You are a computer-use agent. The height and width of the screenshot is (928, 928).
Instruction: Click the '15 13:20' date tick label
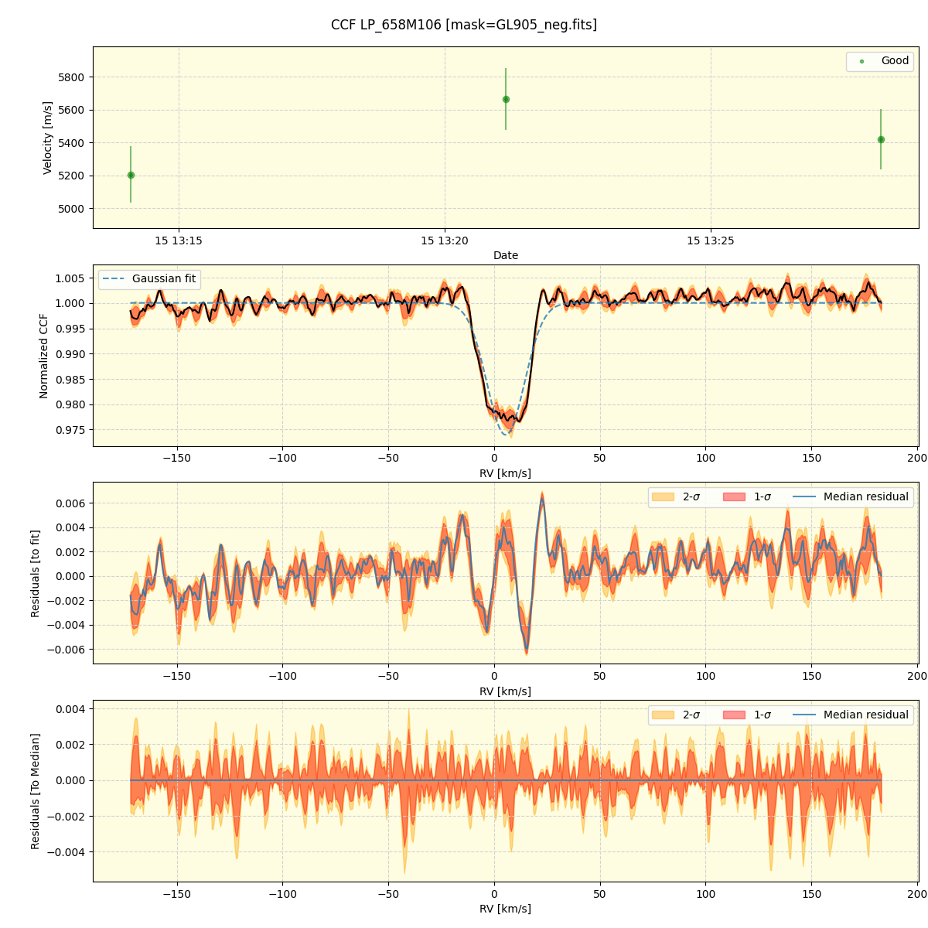[x=445, y=241]
